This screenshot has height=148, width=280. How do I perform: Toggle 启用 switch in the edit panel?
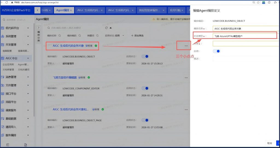click(216, 51)
